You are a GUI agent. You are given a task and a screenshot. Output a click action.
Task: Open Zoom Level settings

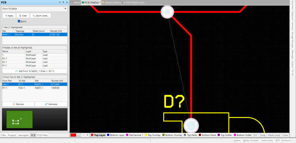(40, 16)
